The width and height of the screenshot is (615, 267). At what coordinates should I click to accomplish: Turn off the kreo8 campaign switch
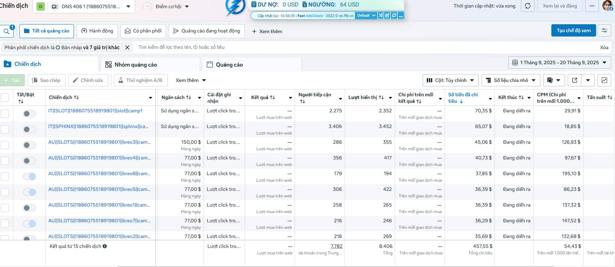(x=29, y=177)
